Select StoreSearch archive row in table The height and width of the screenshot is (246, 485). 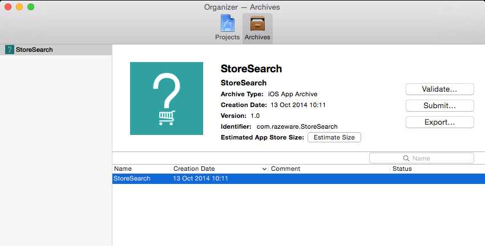coord(298,178)
